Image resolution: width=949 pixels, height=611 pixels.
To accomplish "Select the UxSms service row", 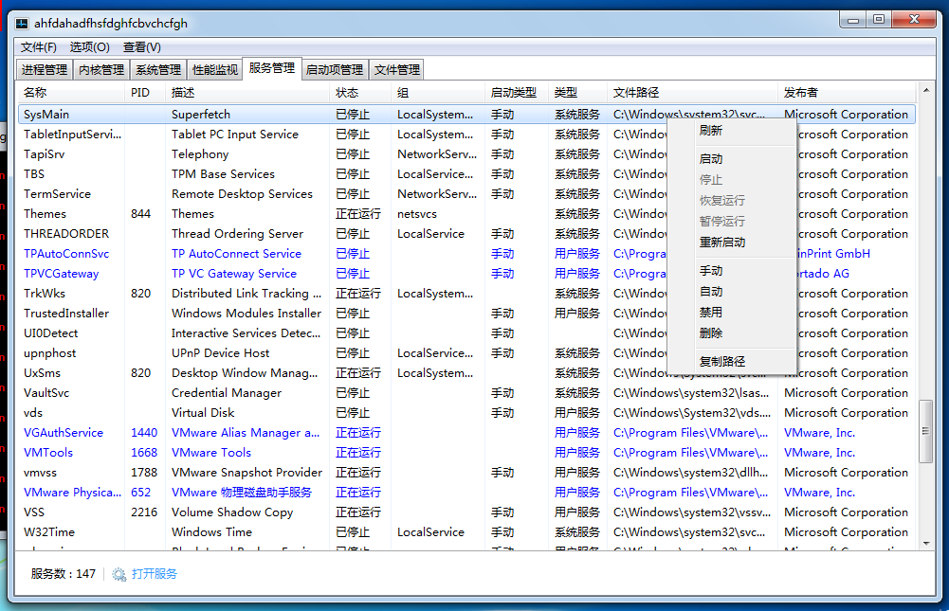I will click(466, 373).
